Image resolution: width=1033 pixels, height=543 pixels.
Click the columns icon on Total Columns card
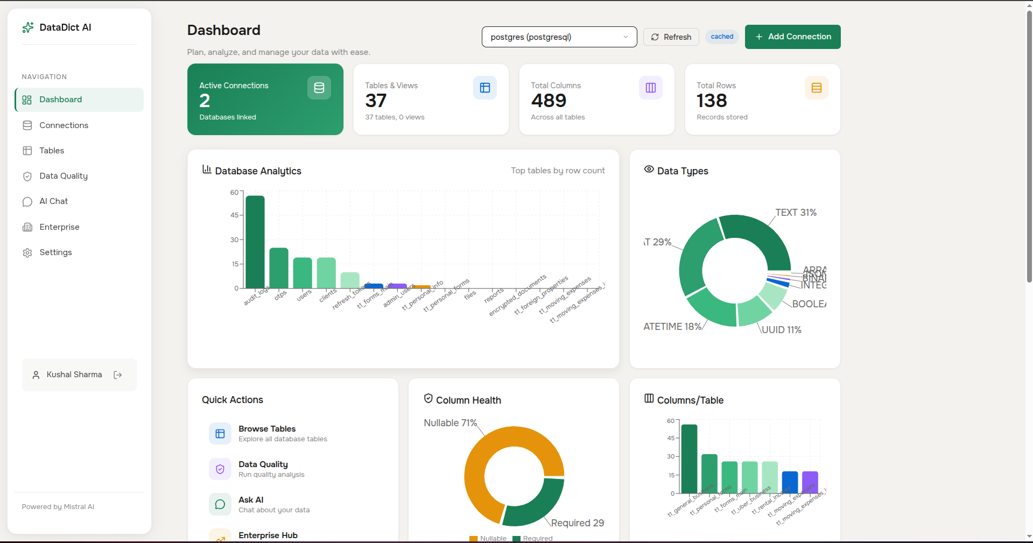(650, 87)
